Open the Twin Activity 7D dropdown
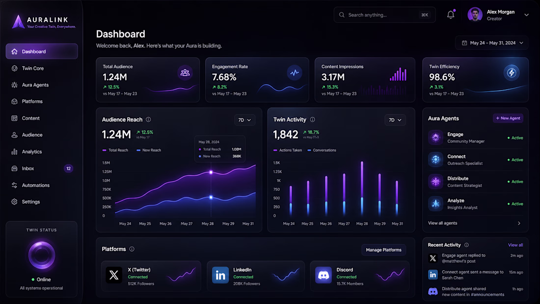 tap(395, 120)
